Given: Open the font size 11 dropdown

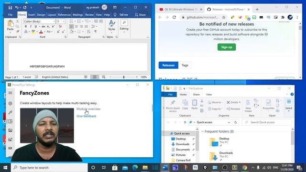Looking at the screenshot, I should [x=64, y=21].
